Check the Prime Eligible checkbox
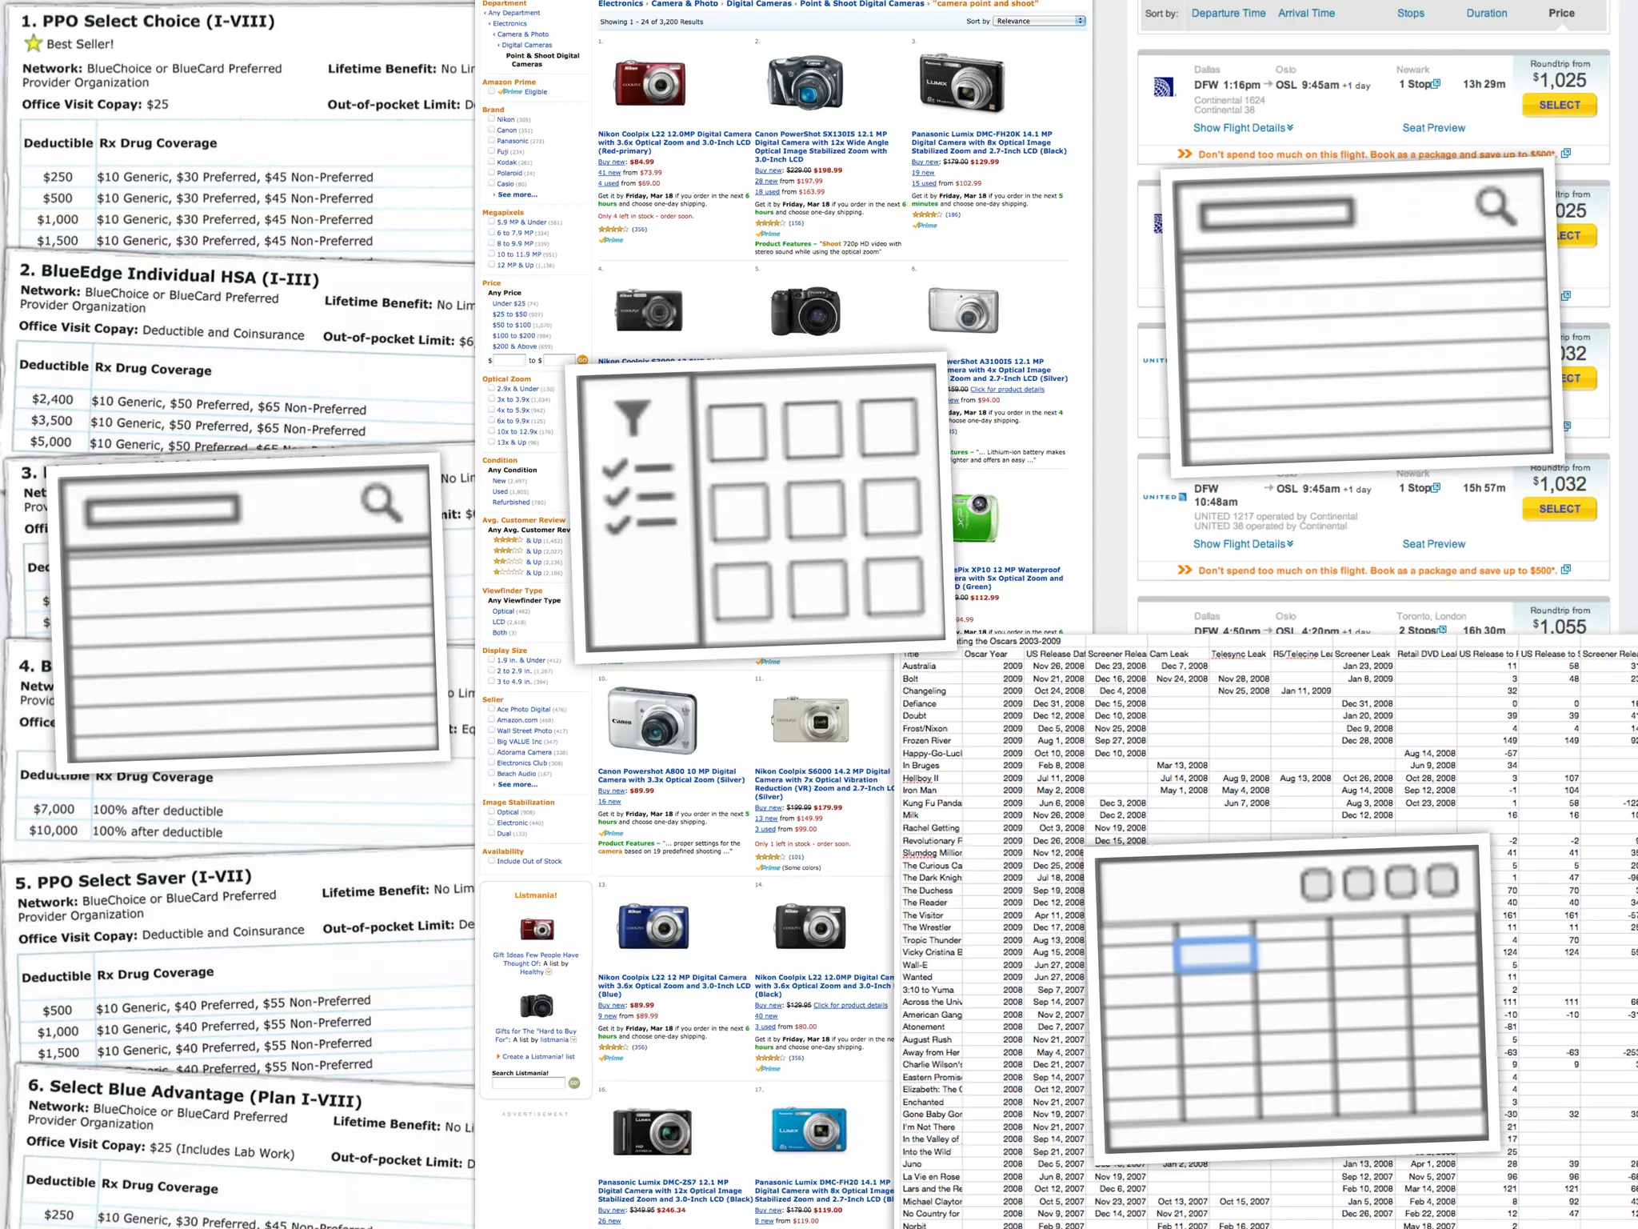 [x=491, y=91]
